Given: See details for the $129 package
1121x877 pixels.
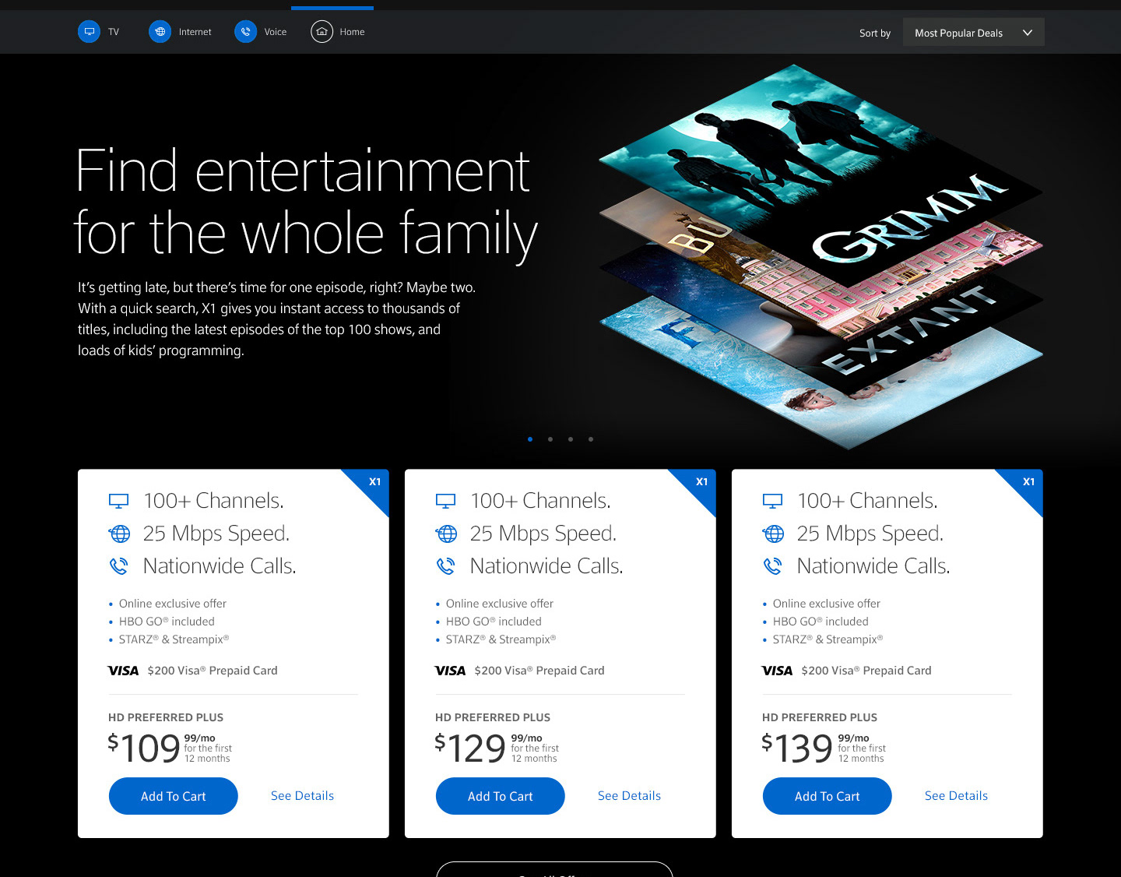Looking at the screenshot, I should pos(629,796).
